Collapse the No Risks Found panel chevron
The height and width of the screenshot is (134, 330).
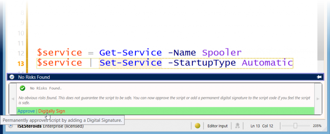point(12,77)
